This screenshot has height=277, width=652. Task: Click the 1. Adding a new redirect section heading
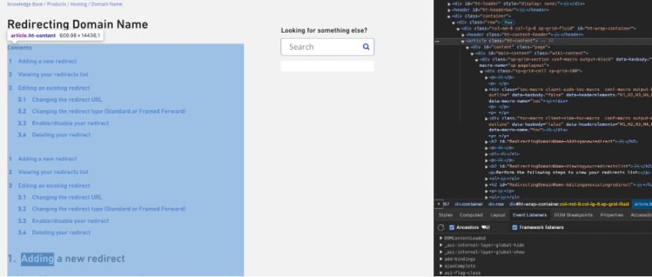coord(66,259)
